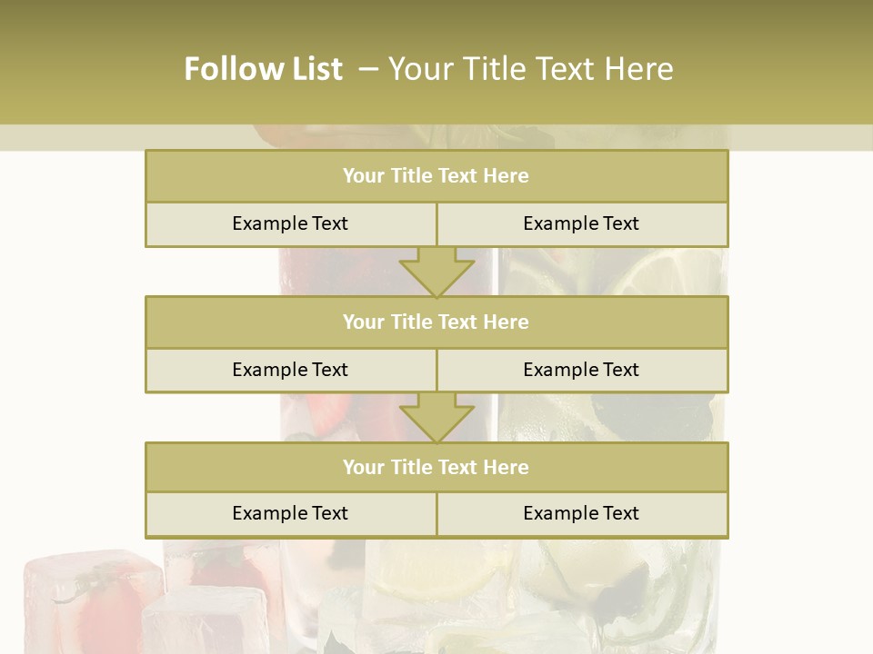
Task: Select the first block's title header
Action: [x=436, y=176]
